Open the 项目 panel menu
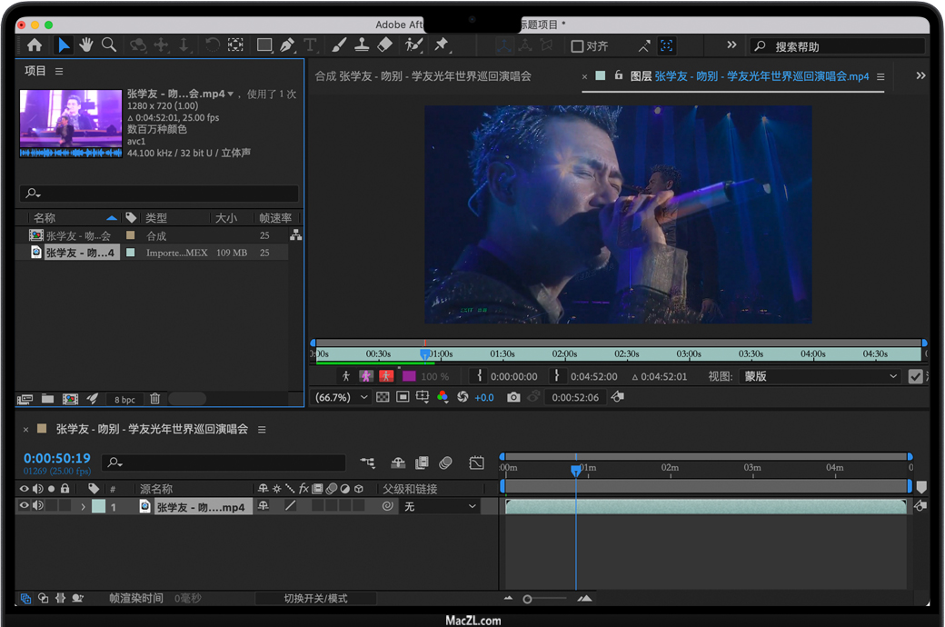Image resolution: width=945 pixels, height=627 pixels. coord(59,71)
